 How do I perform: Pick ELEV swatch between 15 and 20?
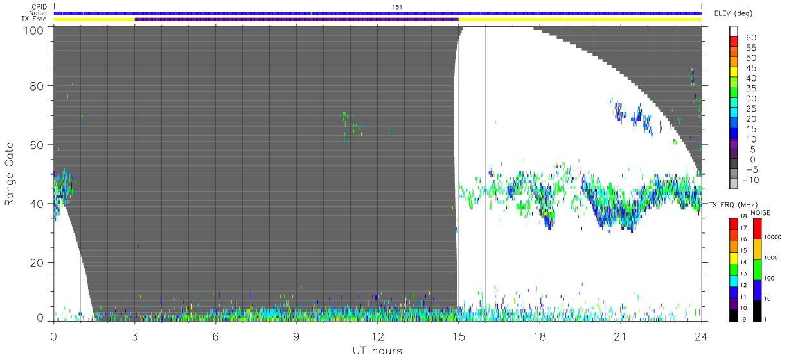pos(734,124)
